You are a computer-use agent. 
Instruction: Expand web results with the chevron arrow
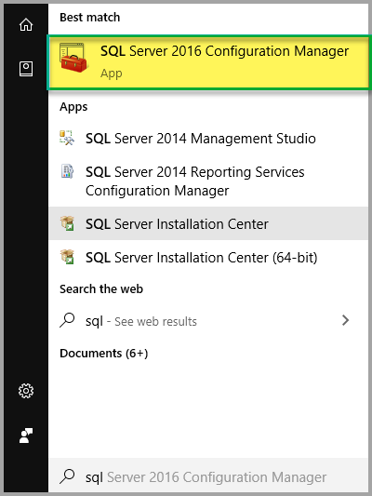click(345, 320)
